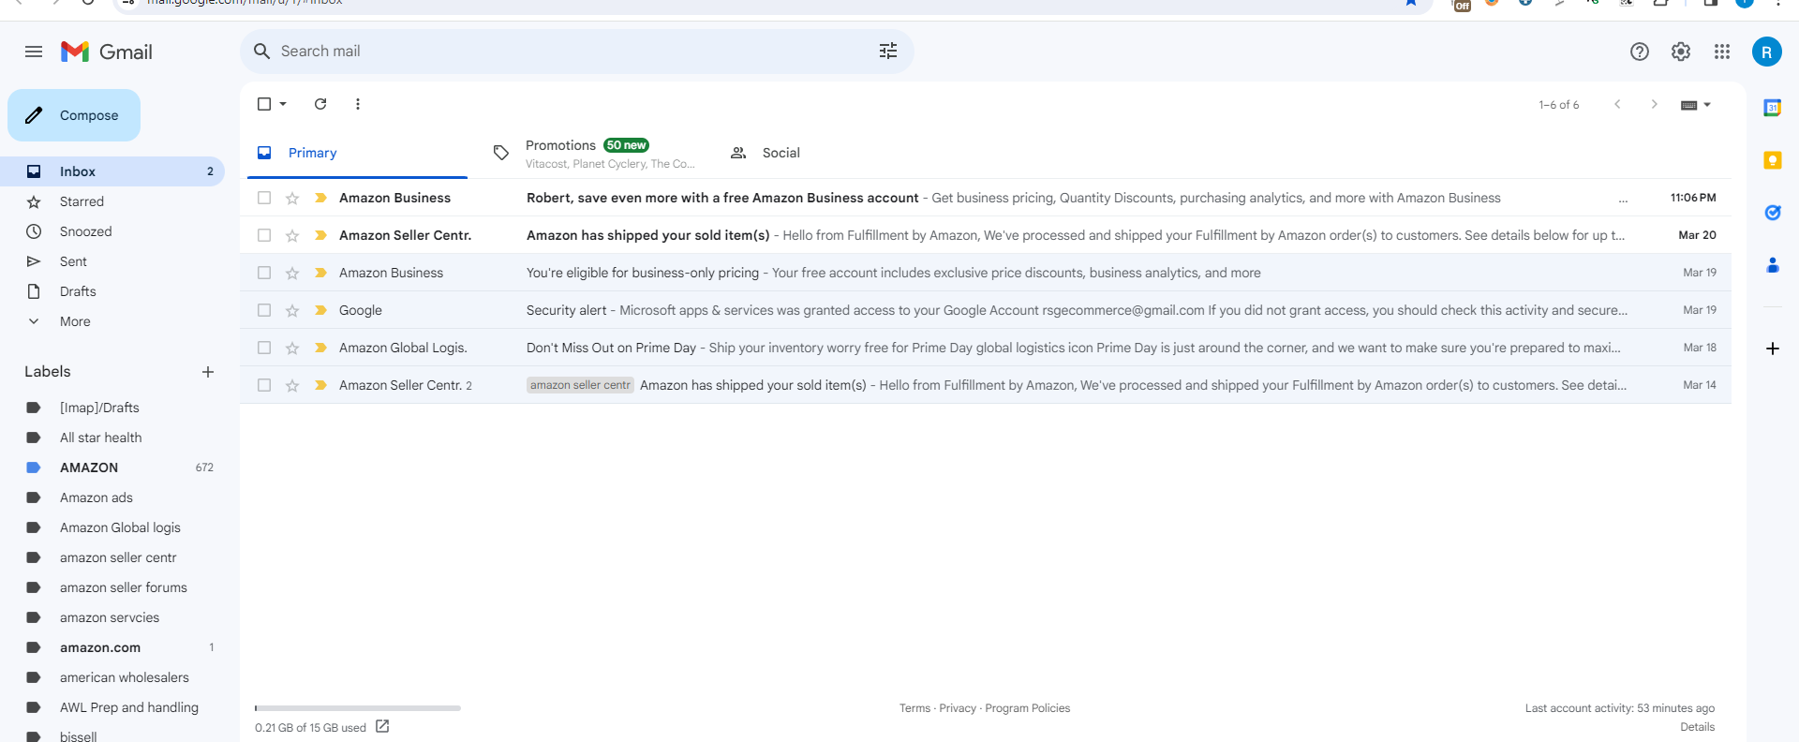Image resolution: width=1799 pixels, height=742 pixels.
Task: Open storage management external link icon
Action: pyautogui.click(x=382, y=726)
